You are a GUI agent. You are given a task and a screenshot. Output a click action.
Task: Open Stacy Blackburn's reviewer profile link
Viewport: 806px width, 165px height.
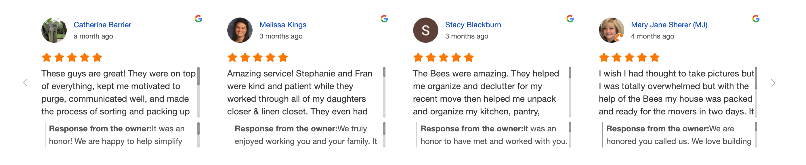tap(473, 25)
